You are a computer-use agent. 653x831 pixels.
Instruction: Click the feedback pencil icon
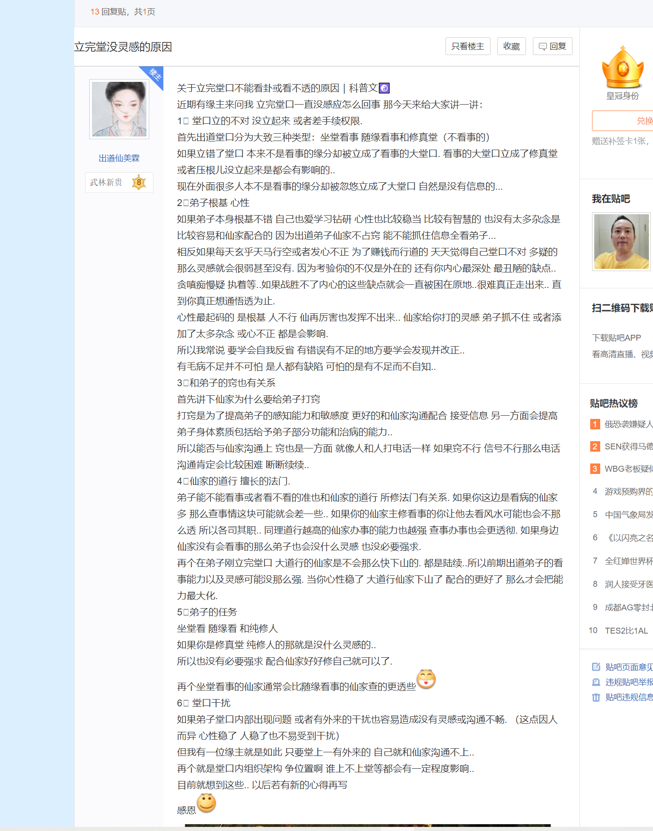pos(596,667)
